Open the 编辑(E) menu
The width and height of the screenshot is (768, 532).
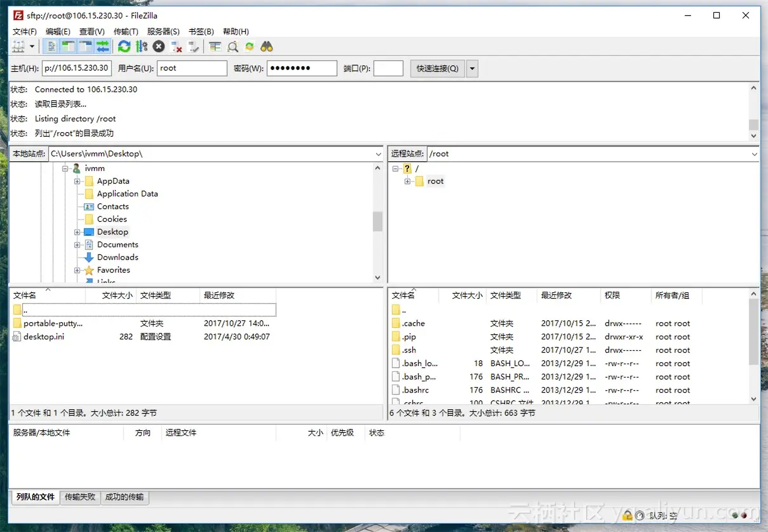tap(58, 31)
